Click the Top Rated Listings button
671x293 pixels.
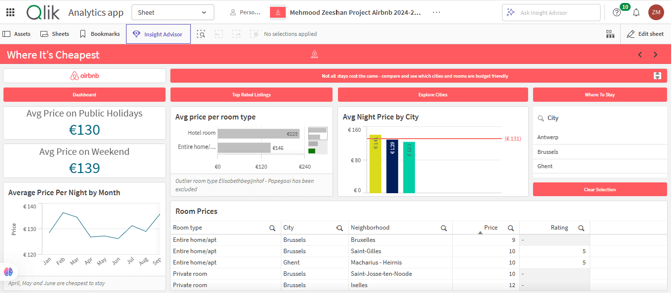pos(251,94)
